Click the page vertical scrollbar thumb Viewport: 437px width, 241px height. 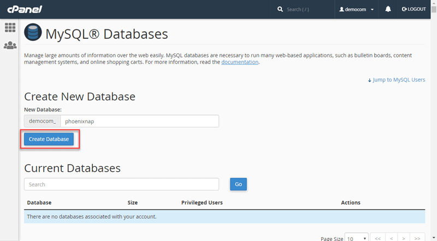(x=434, y=9)
